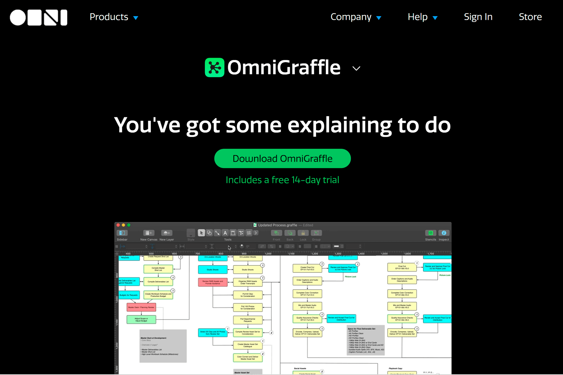563x375 pixels.
Task: Select cyan 'Studio Shoots' node
Action: [212, 270]
